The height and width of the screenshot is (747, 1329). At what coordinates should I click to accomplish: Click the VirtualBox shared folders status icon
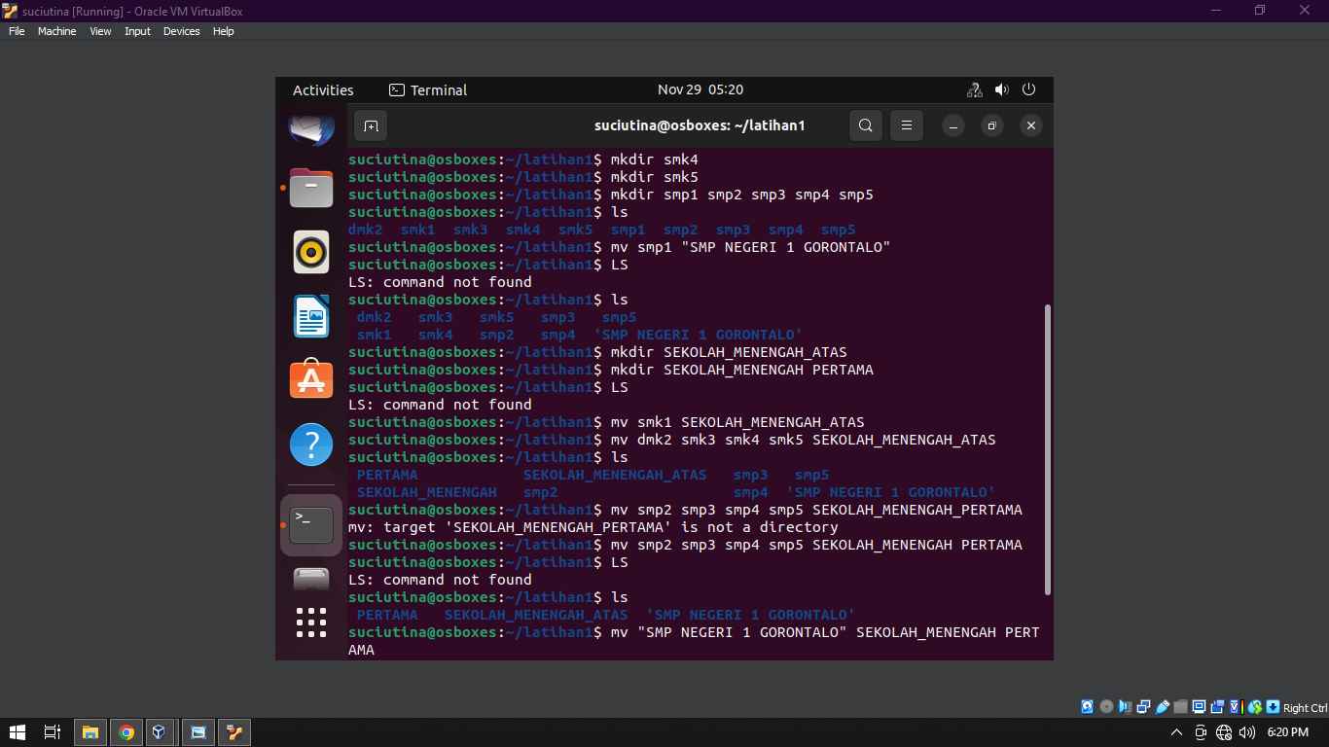point(1180,707)
